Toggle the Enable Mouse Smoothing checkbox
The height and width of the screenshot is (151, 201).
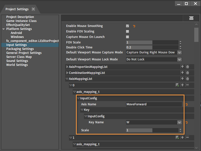click(x=127, y=26)
